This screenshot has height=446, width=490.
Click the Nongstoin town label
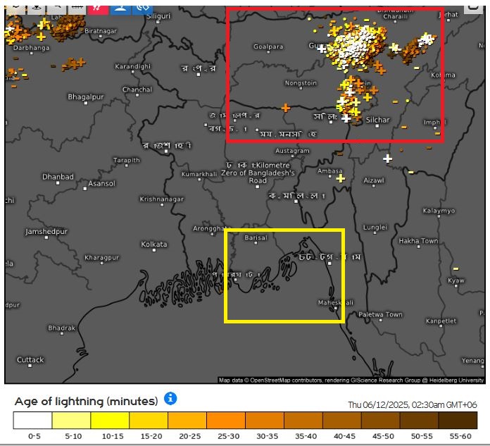pos(301,83)
